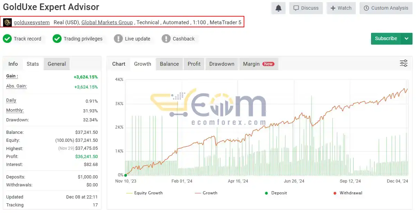416x213 pixels.
Task: Click the Tracking value "17"
Action: 95,205
